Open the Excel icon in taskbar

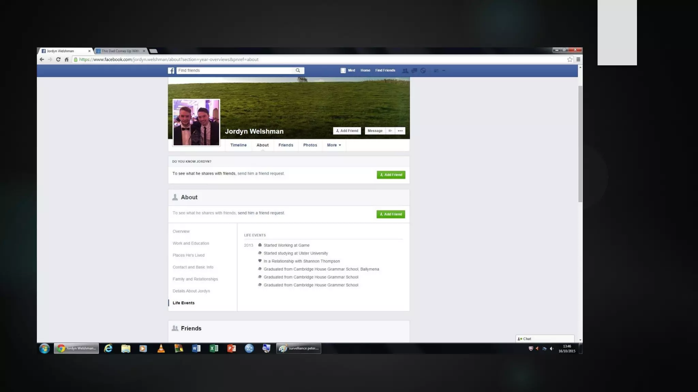pyautogui.click(x=214, y=348)
